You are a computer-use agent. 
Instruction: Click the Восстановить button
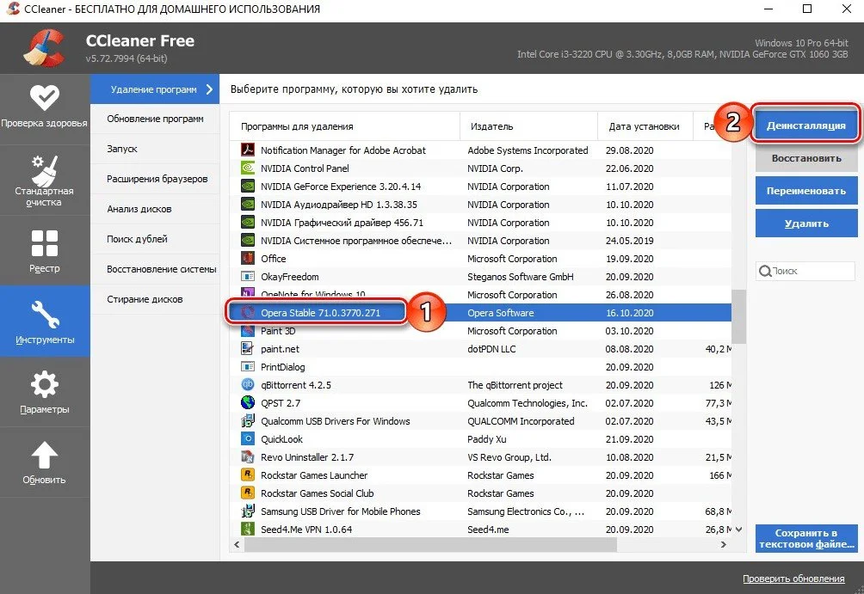tap(806, 158)
